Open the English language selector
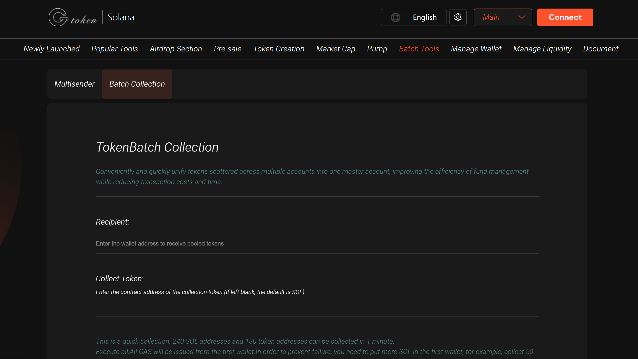638x359 pixels. pyautogui.click(x=425, y=17)
